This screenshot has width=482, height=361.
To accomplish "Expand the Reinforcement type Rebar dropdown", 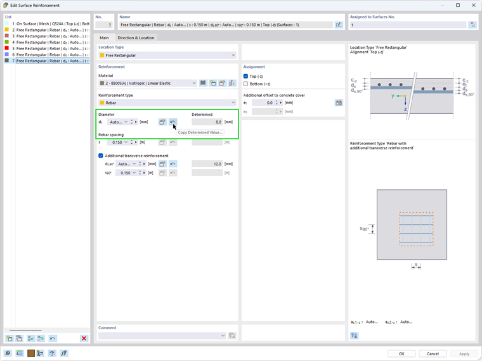I will click(x=167, y=103).
